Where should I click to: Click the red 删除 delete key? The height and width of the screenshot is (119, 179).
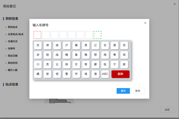(120, 74)
